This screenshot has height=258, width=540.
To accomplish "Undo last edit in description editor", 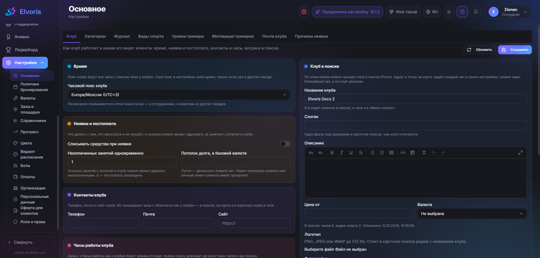I will coord(434,153).
